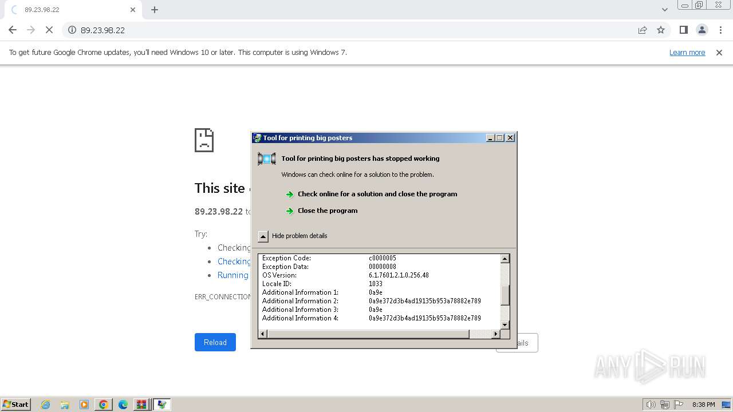
Task: Click the forward navigation arrow in Chrome
Action: click(x=31, y=30)
